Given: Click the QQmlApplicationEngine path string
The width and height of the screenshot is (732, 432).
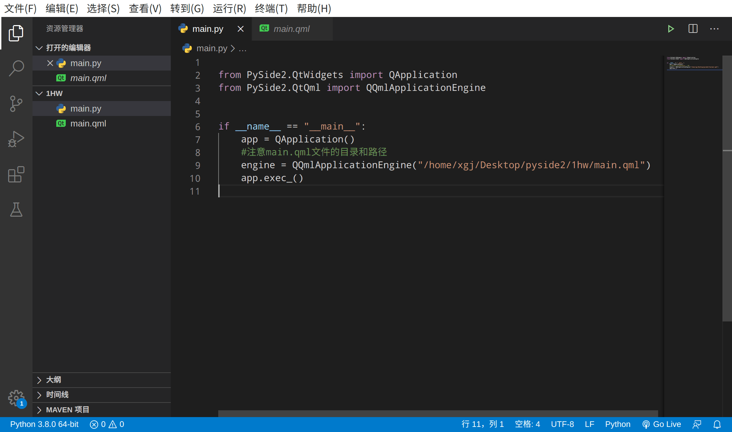Looking at the screenshot, I should point(531,165).
